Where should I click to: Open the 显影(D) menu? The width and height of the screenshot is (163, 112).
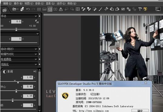coord(50,4)
